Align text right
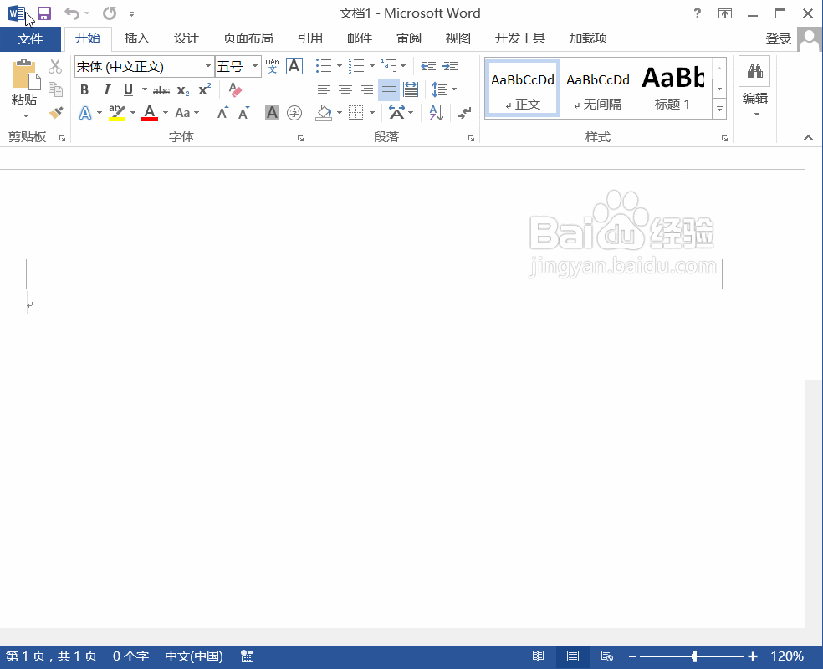This screenshot has width=823, height=669. 367,89
